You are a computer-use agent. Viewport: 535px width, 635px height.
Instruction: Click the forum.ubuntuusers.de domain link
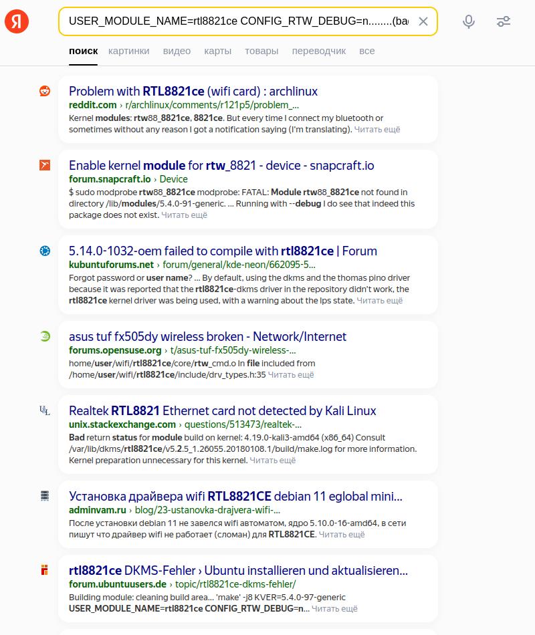click(118, 584)
